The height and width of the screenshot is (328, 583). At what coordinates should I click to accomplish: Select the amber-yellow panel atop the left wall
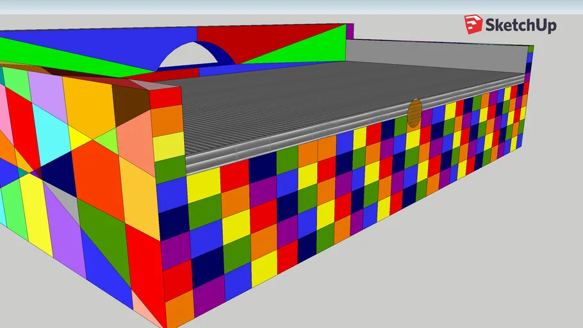click(x=88, y=102)
